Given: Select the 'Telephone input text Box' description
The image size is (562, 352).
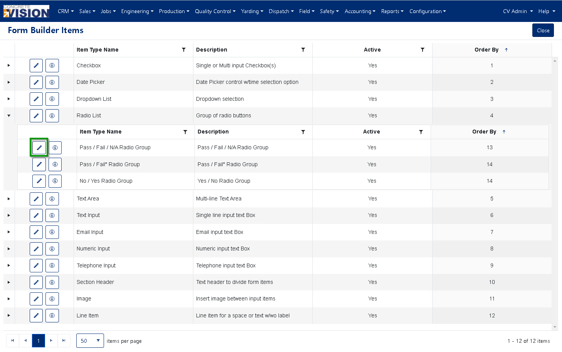Looking at the screenshot, I should tap(226, 265).
